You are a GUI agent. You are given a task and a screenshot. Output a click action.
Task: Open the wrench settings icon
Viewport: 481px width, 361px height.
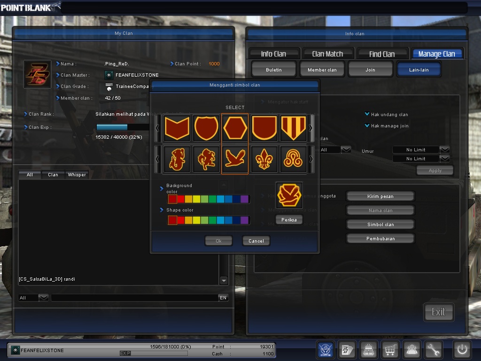tap(433, 350)
